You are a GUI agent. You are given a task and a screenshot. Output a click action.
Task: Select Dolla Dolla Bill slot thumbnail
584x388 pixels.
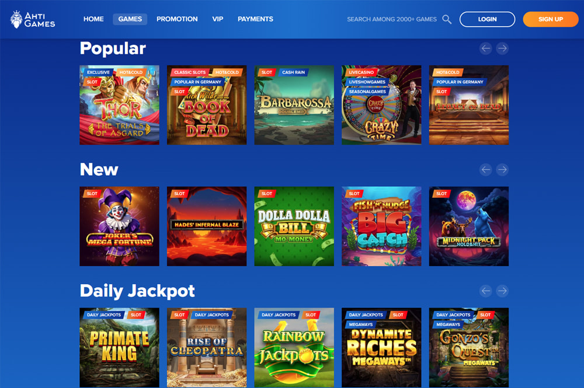(x=294, y=226)
